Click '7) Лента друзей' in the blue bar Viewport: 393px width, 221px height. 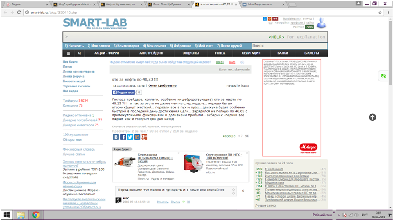[x=230, y=46]
